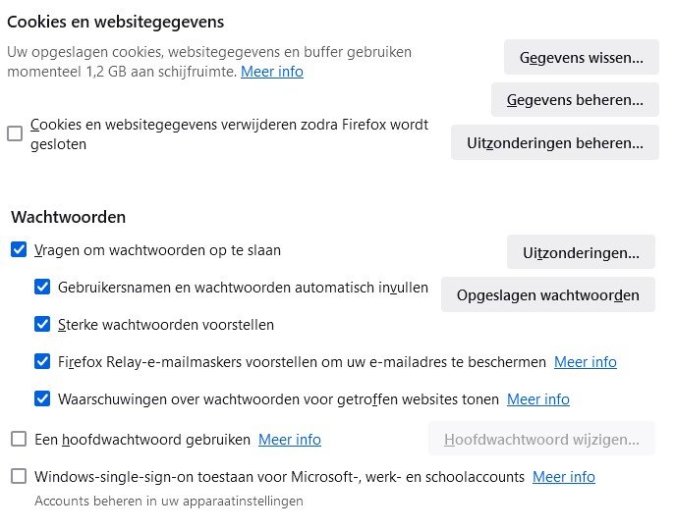Click 'Meer info' beside hoofdwachtwoord option

290,440
